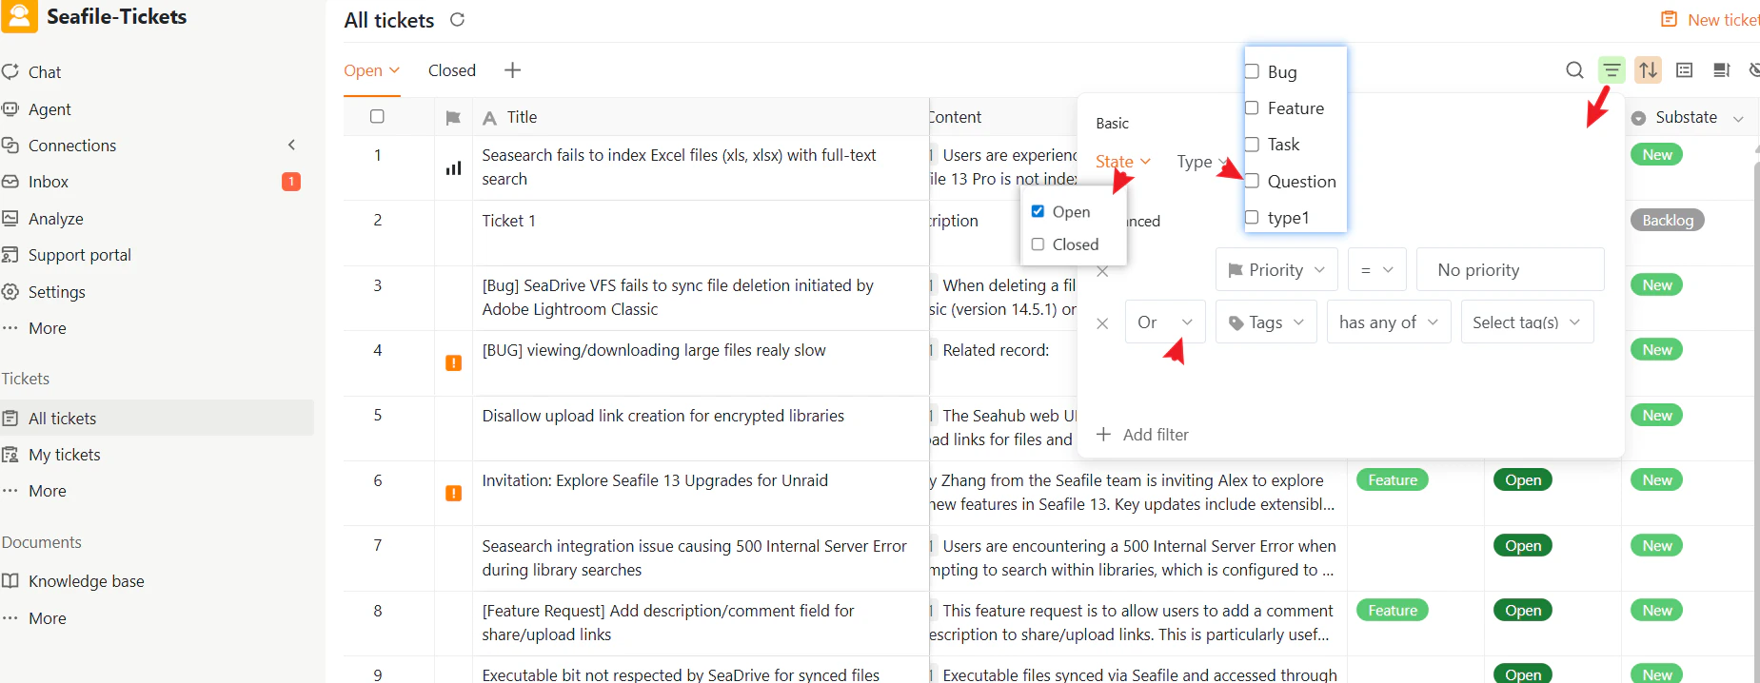Click the urgent priority icon in row 6

coord(453,493)
